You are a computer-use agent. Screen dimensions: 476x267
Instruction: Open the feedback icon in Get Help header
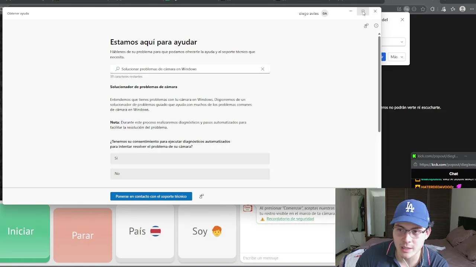pos(366,26)
